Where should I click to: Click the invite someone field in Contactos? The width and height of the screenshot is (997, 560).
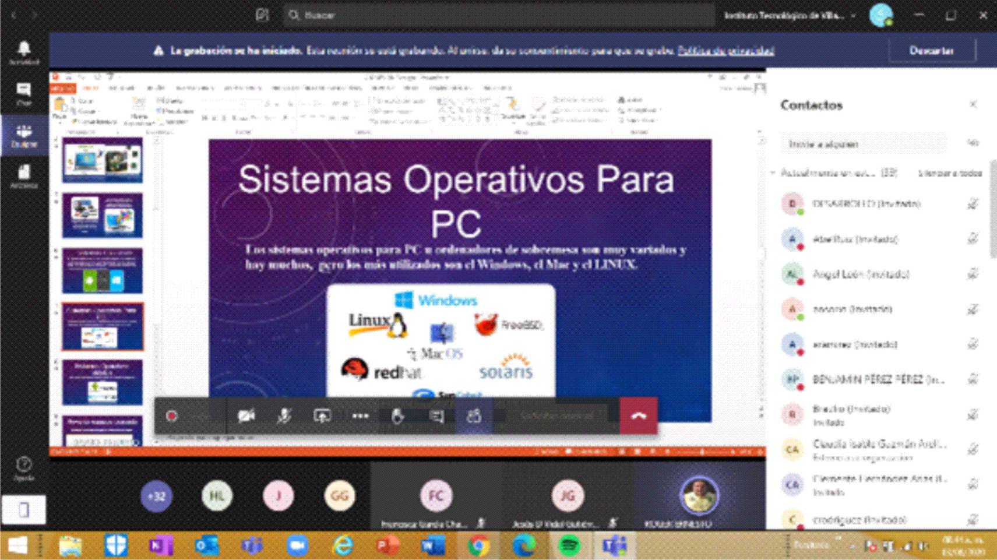[864, 144]
